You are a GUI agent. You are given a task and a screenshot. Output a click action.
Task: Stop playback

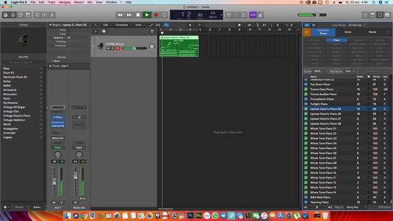(x=138, y=15)
